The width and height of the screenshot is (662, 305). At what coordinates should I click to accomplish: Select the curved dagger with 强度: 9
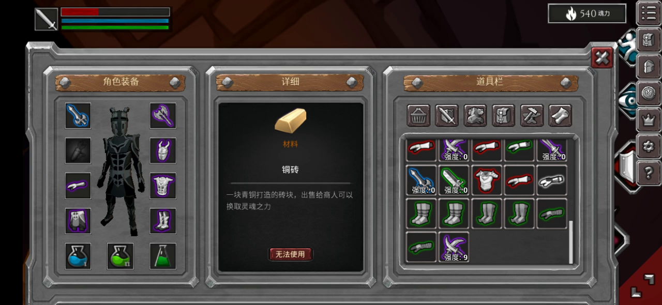[x=454, y=247]
